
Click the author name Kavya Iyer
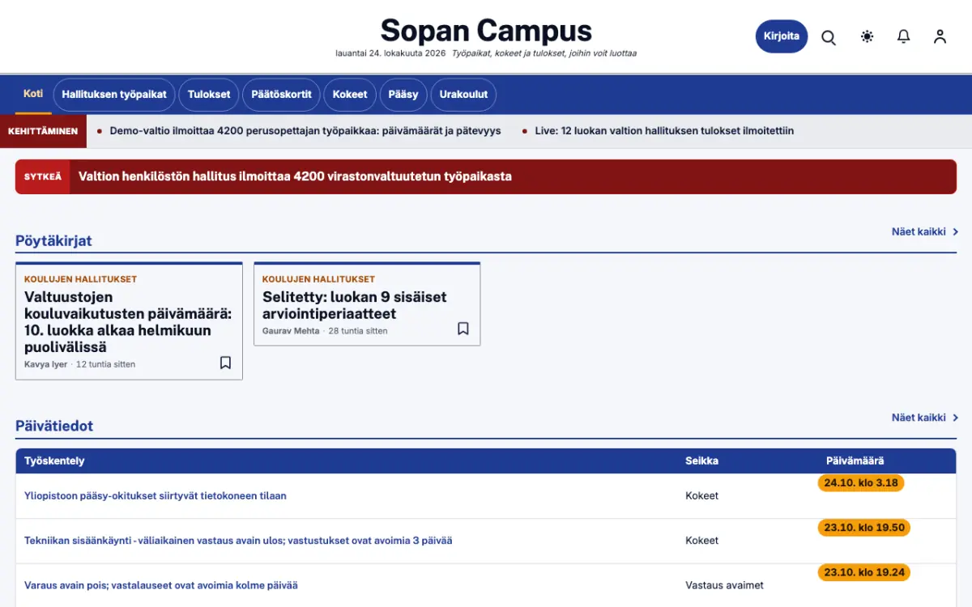(47, 364)
